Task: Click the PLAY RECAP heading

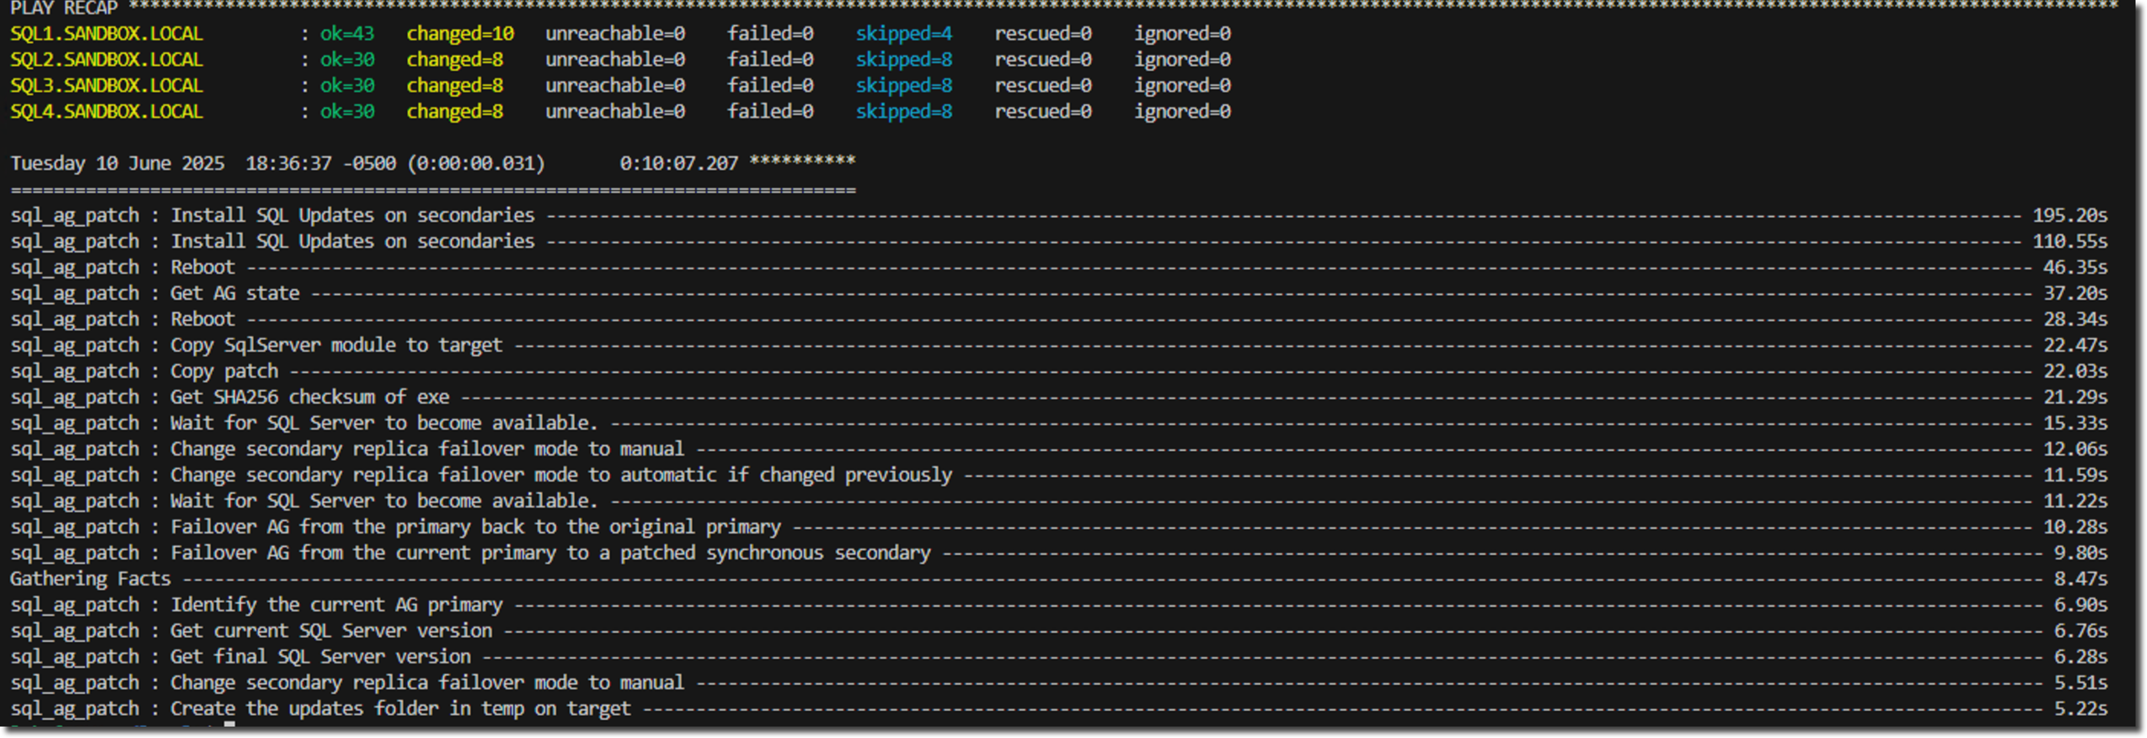Action: 64,7
